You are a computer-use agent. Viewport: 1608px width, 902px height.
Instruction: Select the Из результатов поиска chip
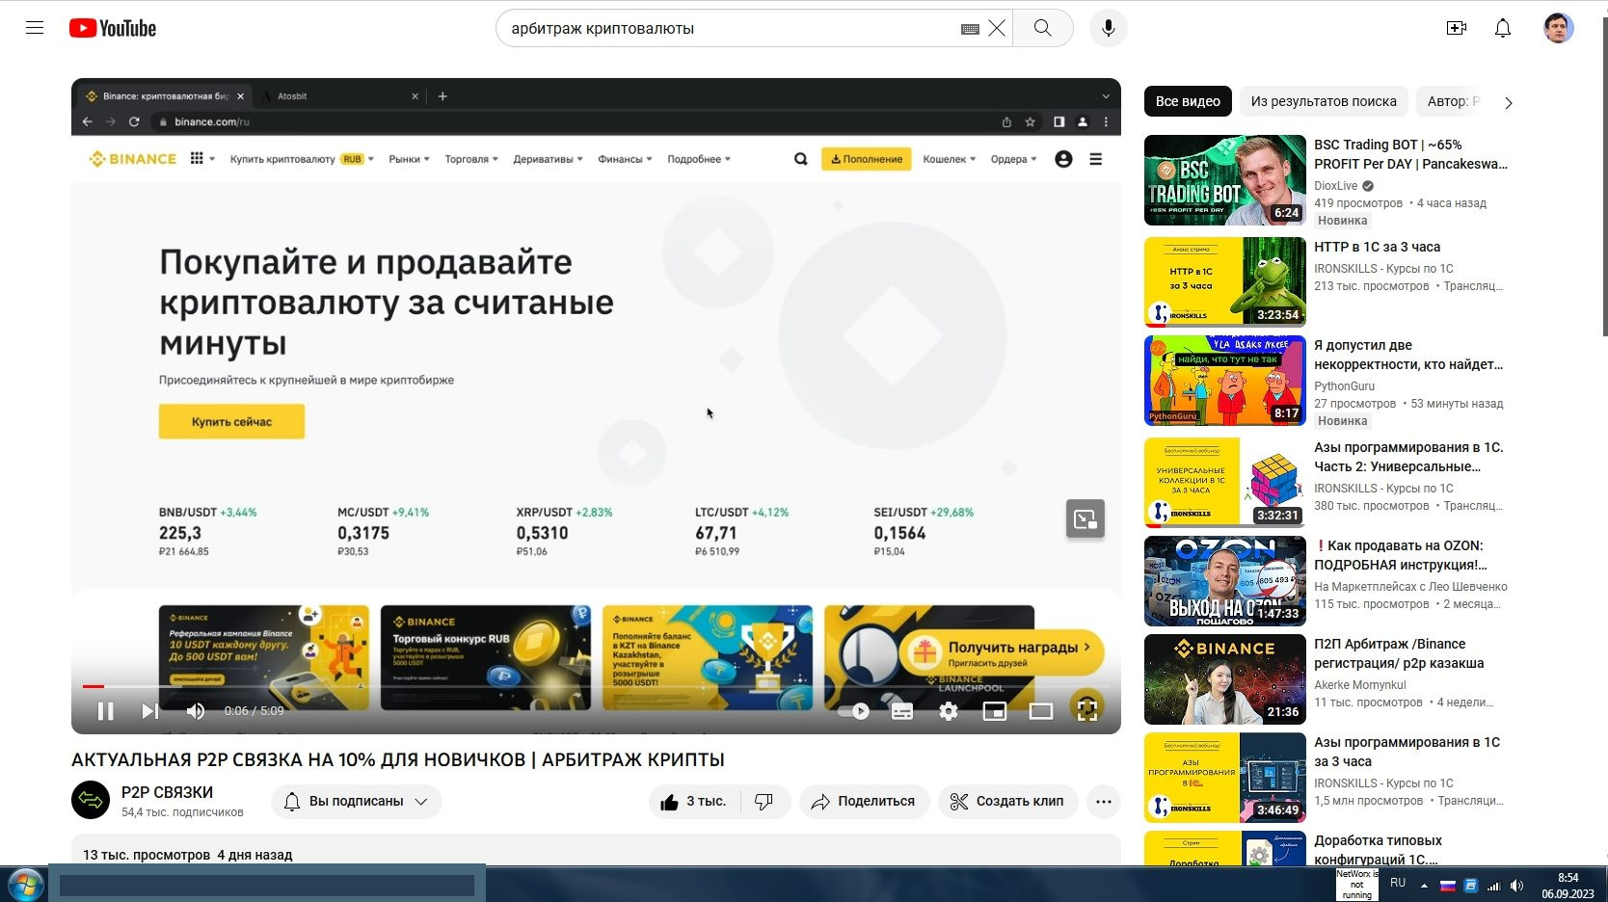pyautogui.click(x=1324, y=101)
